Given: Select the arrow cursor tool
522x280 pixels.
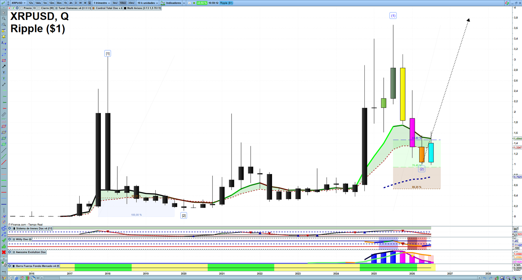Looking at the screenshot, I should coord(4,13).
